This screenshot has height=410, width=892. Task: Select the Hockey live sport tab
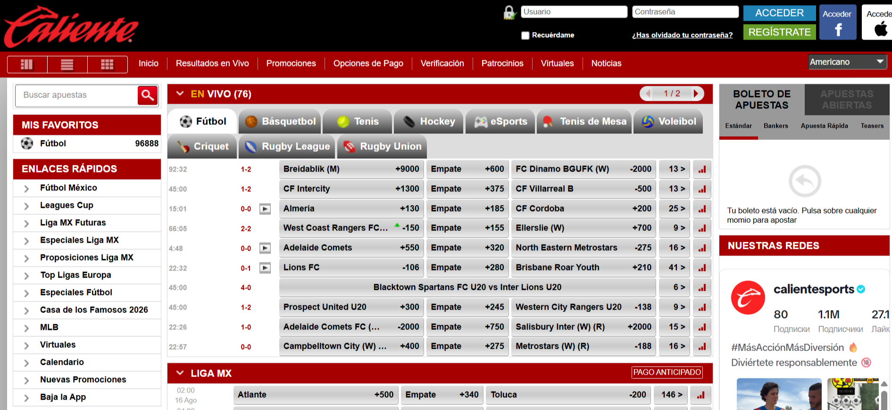coord(428,122)
